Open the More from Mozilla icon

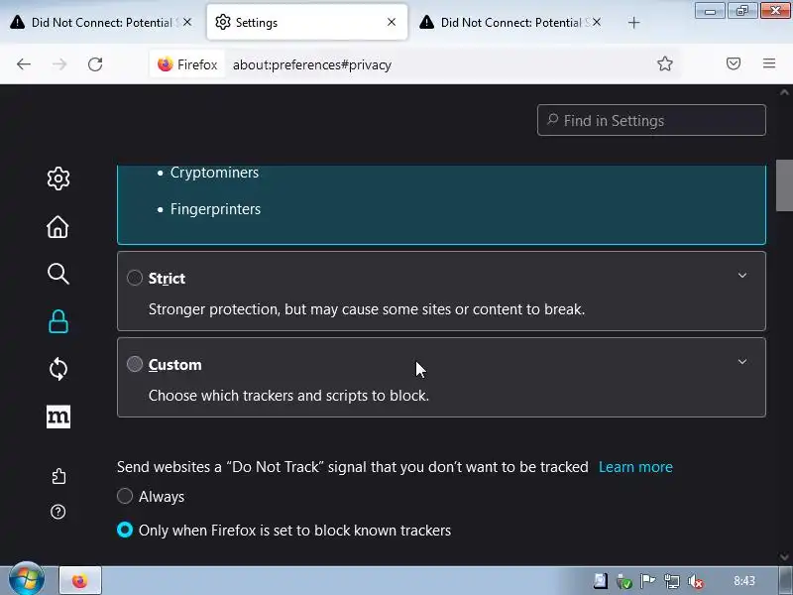pyautogui.click(x=58, y=416)
